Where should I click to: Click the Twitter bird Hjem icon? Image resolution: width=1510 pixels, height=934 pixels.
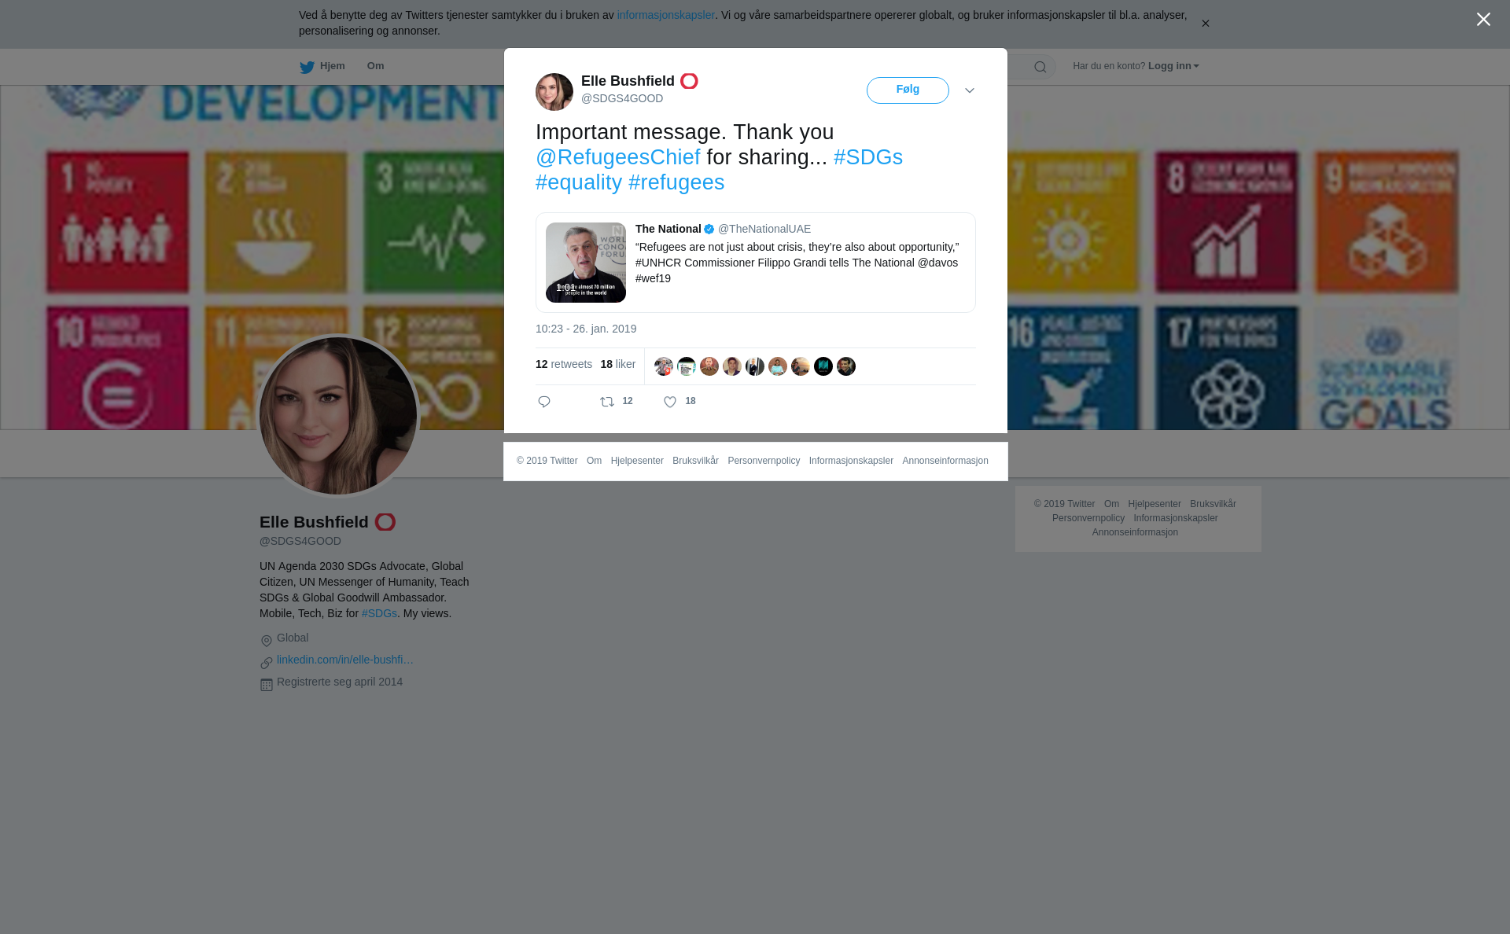pyautogui.click(x=307, y=67)
